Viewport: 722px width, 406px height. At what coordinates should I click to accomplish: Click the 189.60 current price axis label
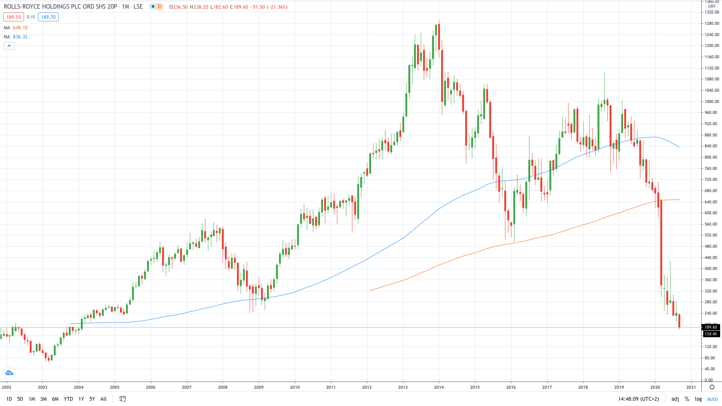pos(711,327)
